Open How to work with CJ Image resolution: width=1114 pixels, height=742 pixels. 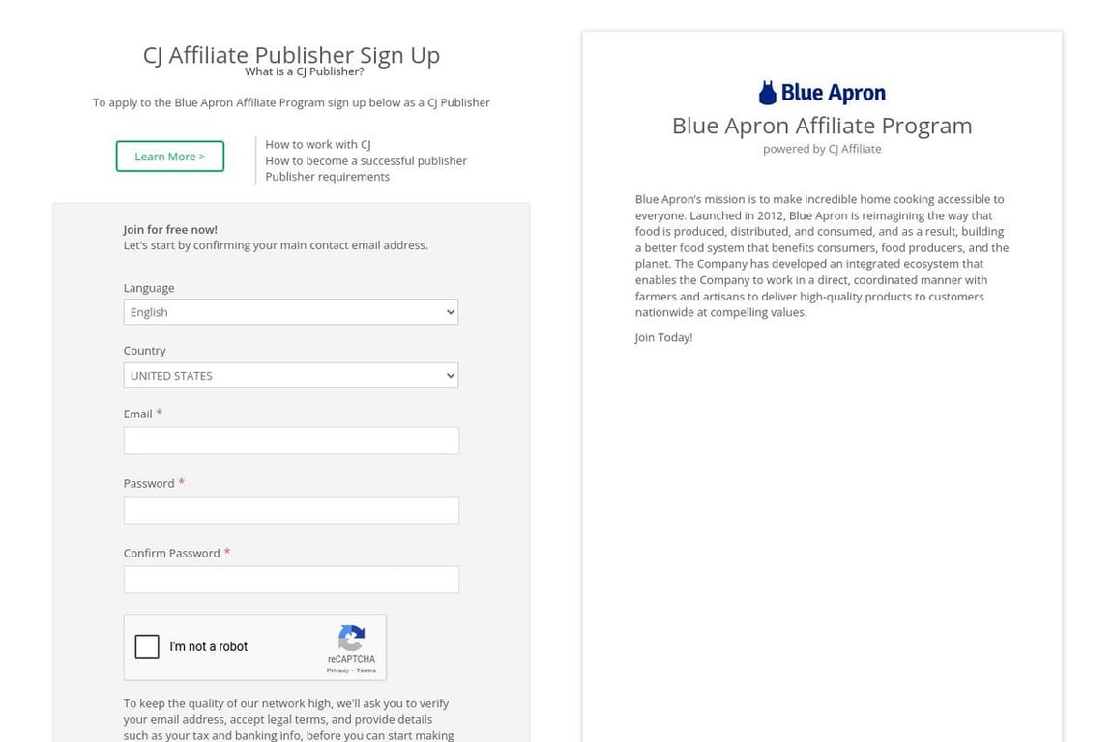[x=318, y=144]
